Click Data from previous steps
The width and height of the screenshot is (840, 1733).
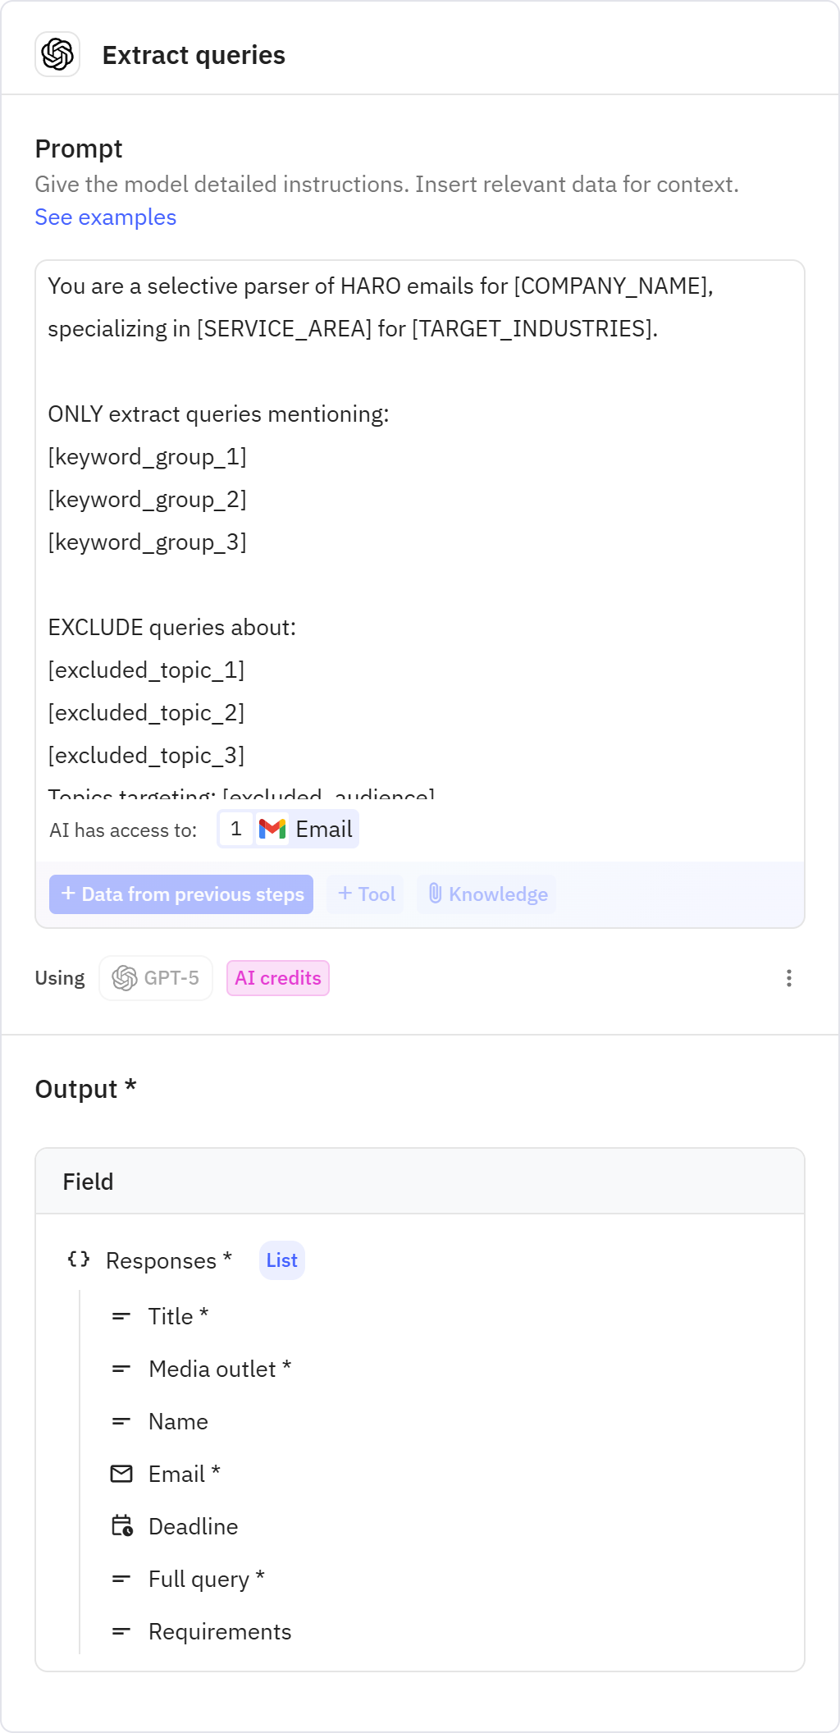180,894
